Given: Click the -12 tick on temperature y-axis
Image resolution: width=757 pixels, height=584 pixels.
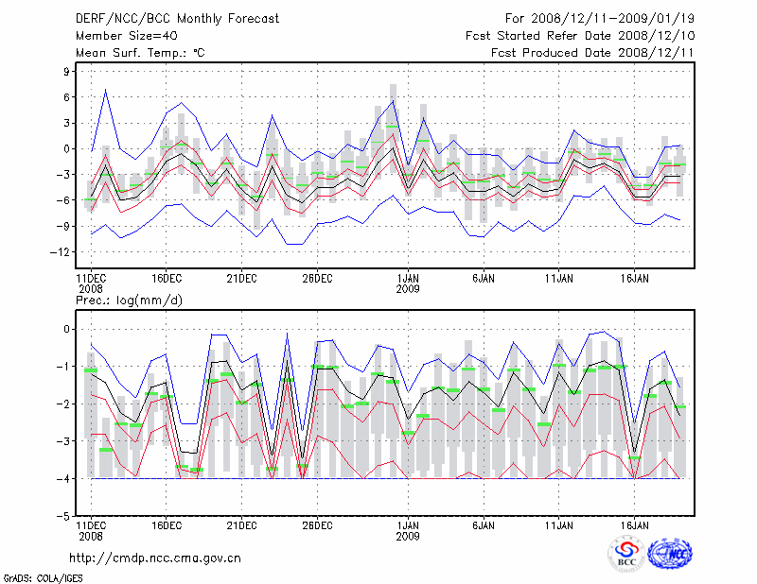Looking at the screenshot, I should point(62,252).
